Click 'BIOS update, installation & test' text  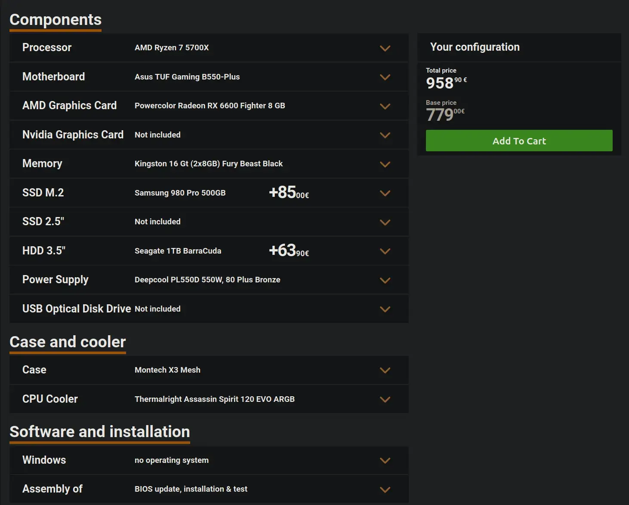pos(191,489)
